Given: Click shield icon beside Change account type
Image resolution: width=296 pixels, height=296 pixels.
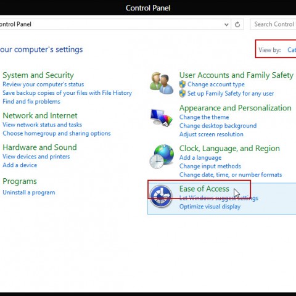Looking at the screenshot, I should 183,84.
